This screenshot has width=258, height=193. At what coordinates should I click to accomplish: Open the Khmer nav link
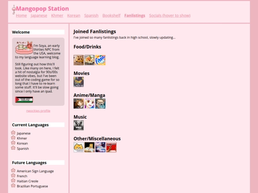(x=57, y=16)
